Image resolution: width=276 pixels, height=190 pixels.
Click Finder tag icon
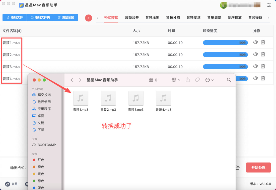click(x=197, y=80)
